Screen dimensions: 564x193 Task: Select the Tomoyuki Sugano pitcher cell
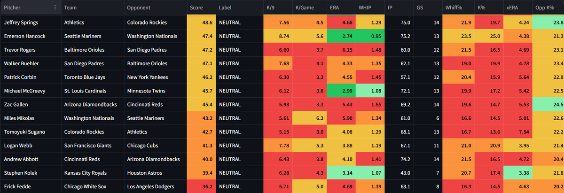click(x=30, y=132)
